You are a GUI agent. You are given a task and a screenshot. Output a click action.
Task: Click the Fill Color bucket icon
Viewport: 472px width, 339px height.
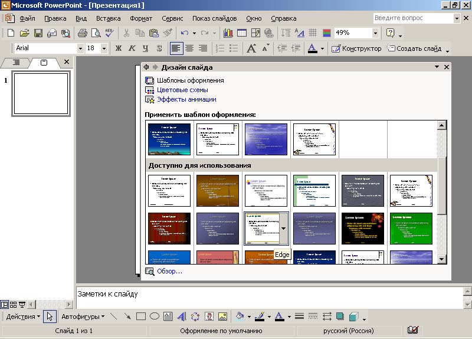[x=240, y=317]
